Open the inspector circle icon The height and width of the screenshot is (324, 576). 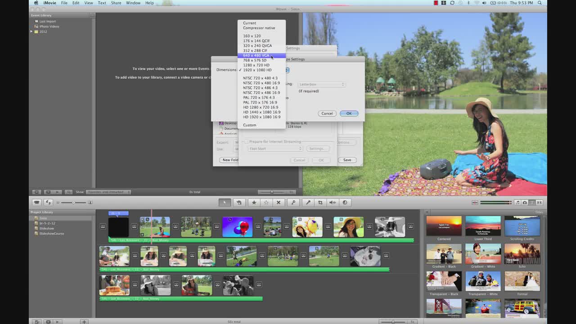(345, 202)
